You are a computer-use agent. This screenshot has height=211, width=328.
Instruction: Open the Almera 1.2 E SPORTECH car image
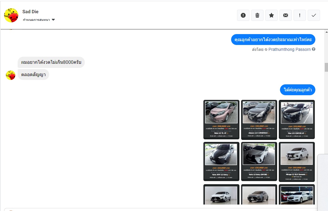[259, 120]
